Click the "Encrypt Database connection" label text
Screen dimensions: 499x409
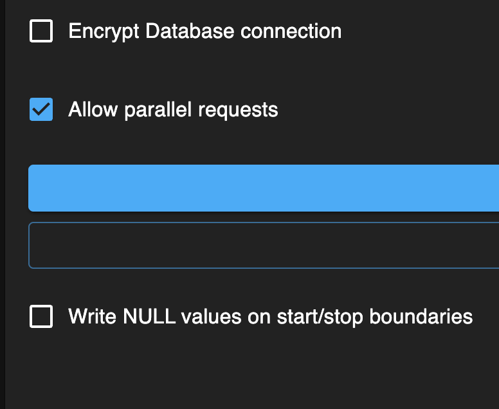pyautogui.click(x=204, y=31)
